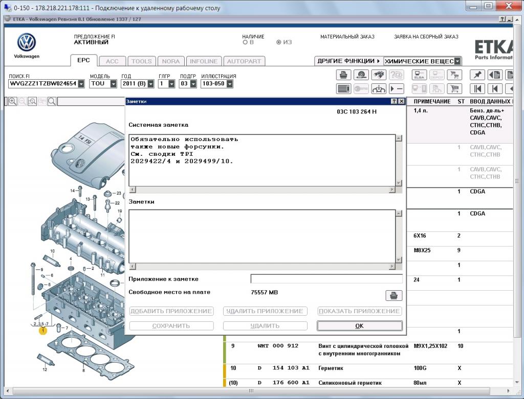Click the ПРИМЕЧАНИЕ column header
The image size is (524, 399).
432,102
